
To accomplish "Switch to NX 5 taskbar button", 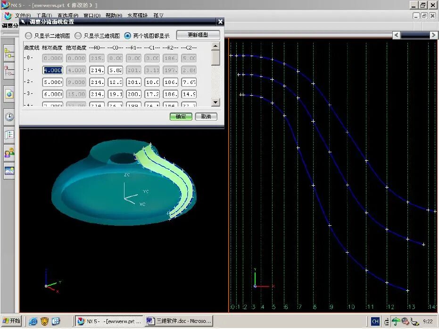I will click(109, 321).
